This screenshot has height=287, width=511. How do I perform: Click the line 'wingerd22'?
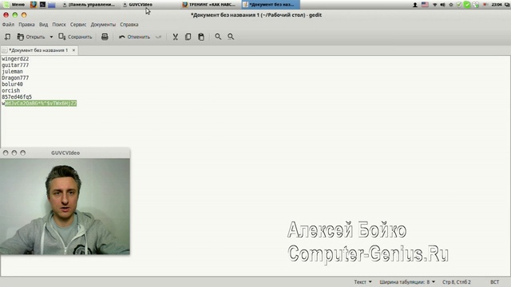tap(15, 59)
